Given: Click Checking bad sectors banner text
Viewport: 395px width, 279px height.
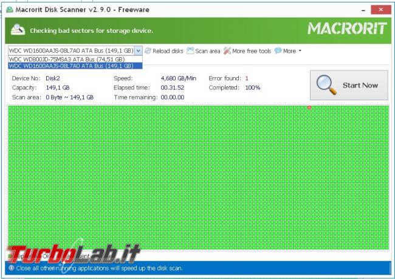Looking at the screenshot, I should tap(91, 31).
